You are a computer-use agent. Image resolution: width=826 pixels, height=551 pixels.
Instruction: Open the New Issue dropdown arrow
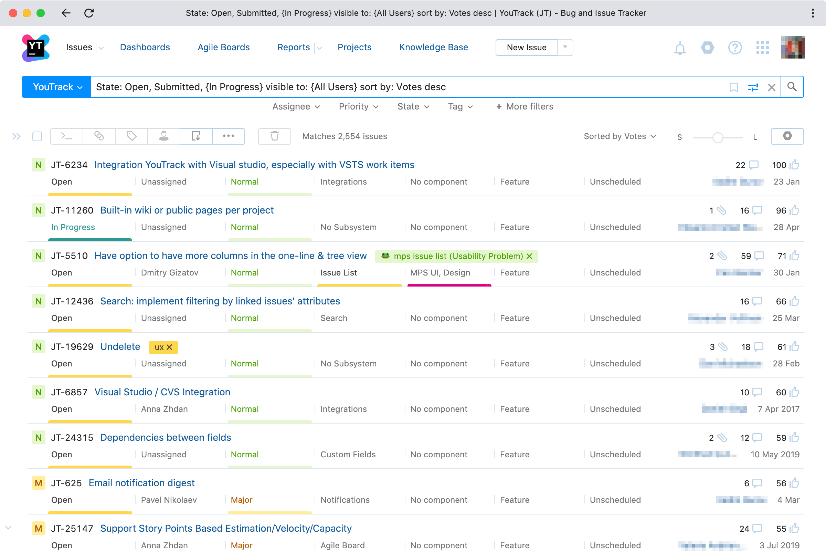565,47
